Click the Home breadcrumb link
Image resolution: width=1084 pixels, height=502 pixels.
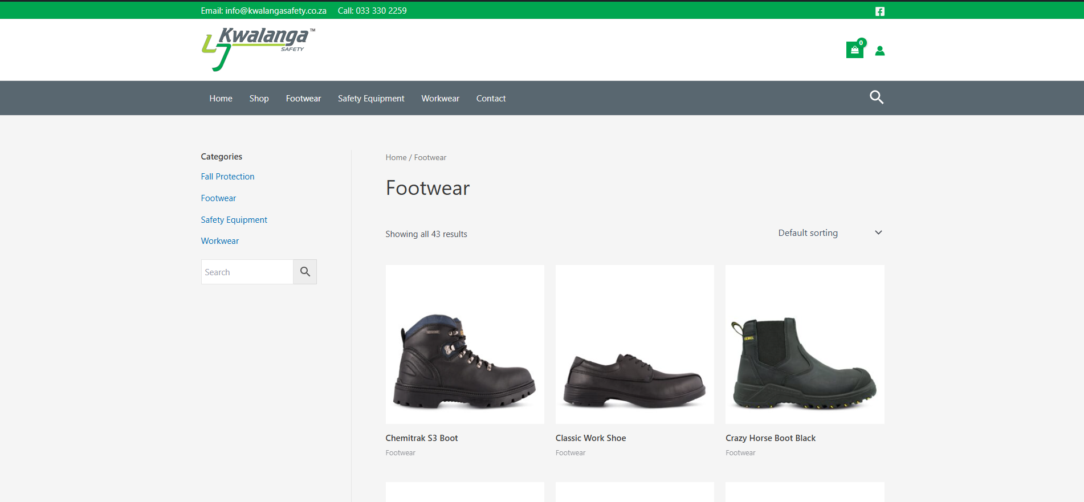(x=396, y=157)
